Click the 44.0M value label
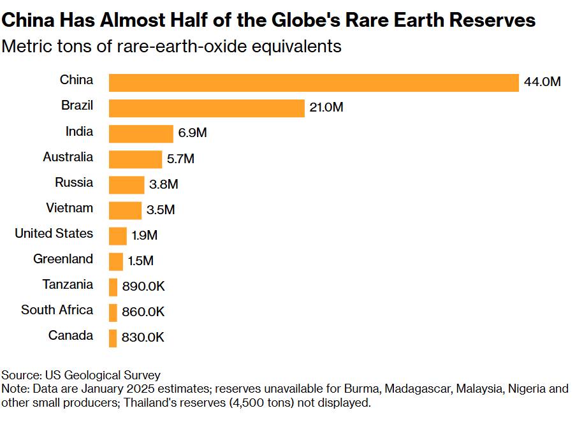Screen dimensions: 575x422 tap(542, 82)
